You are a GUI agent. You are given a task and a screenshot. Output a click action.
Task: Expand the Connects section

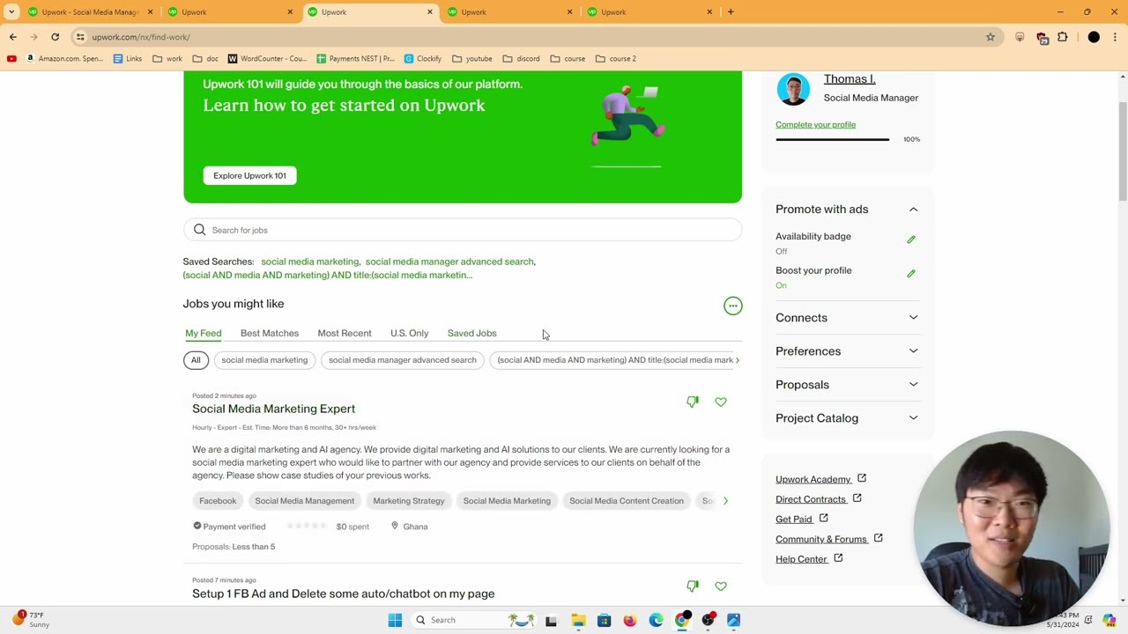click(913, 318)
